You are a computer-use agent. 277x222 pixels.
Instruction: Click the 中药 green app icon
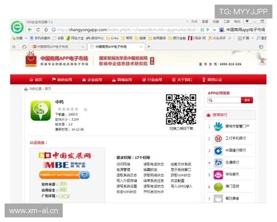tap(41, 111)
